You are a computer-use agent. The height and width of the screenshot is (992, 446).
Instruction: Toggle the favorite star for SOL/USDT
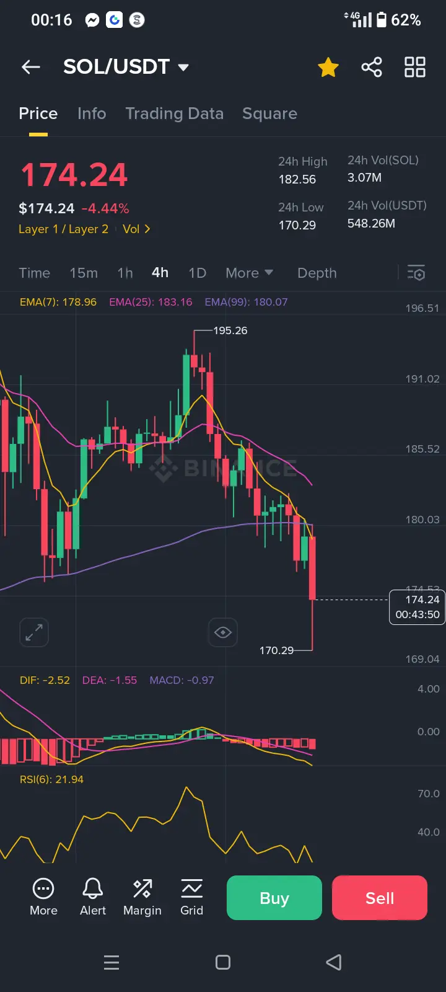[x=328, y=67]
